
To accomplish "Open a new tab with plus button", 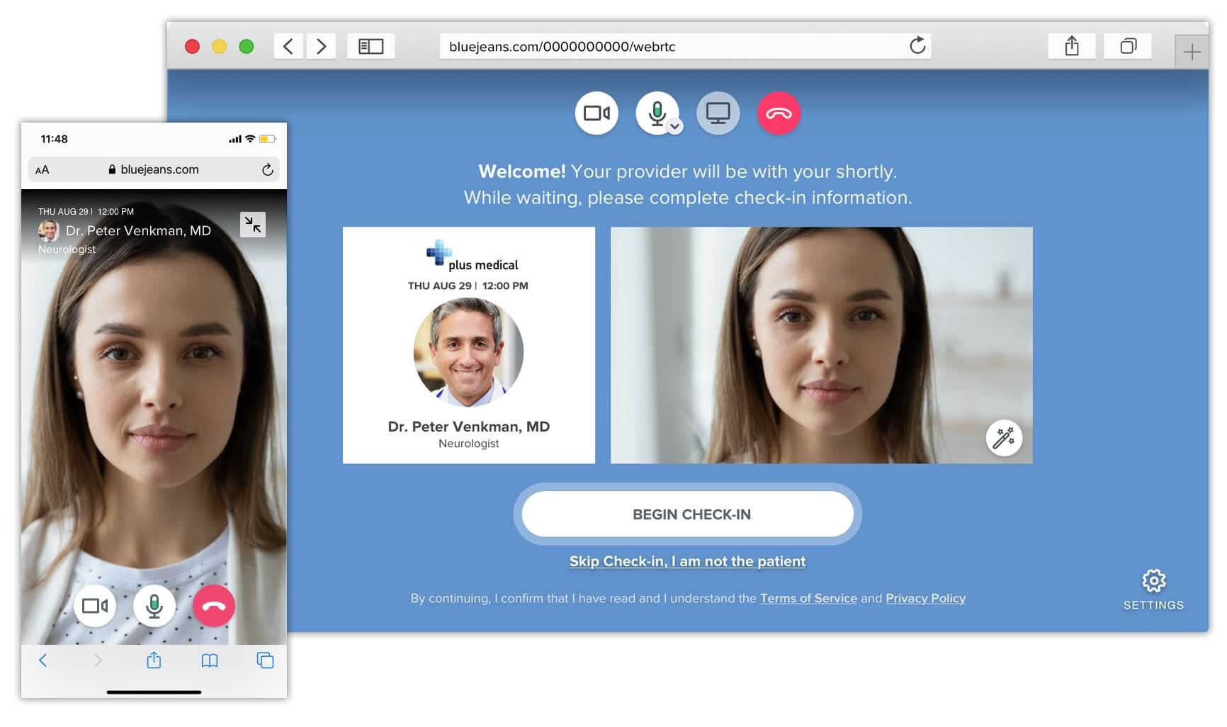I will 1192,52.
